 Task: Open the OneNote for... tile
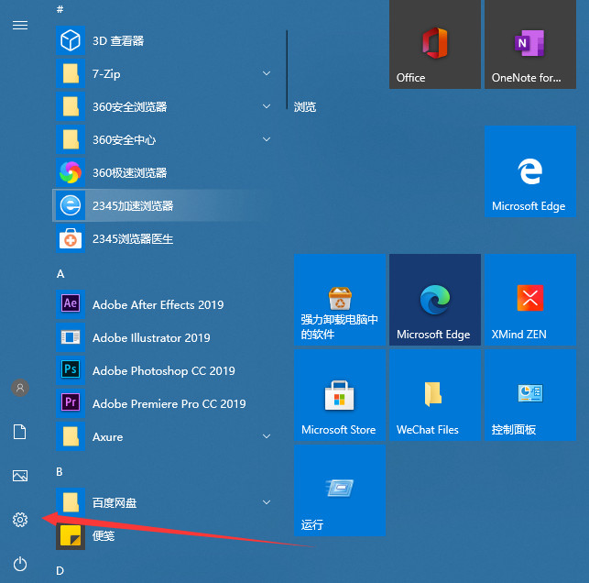(530, 44)
